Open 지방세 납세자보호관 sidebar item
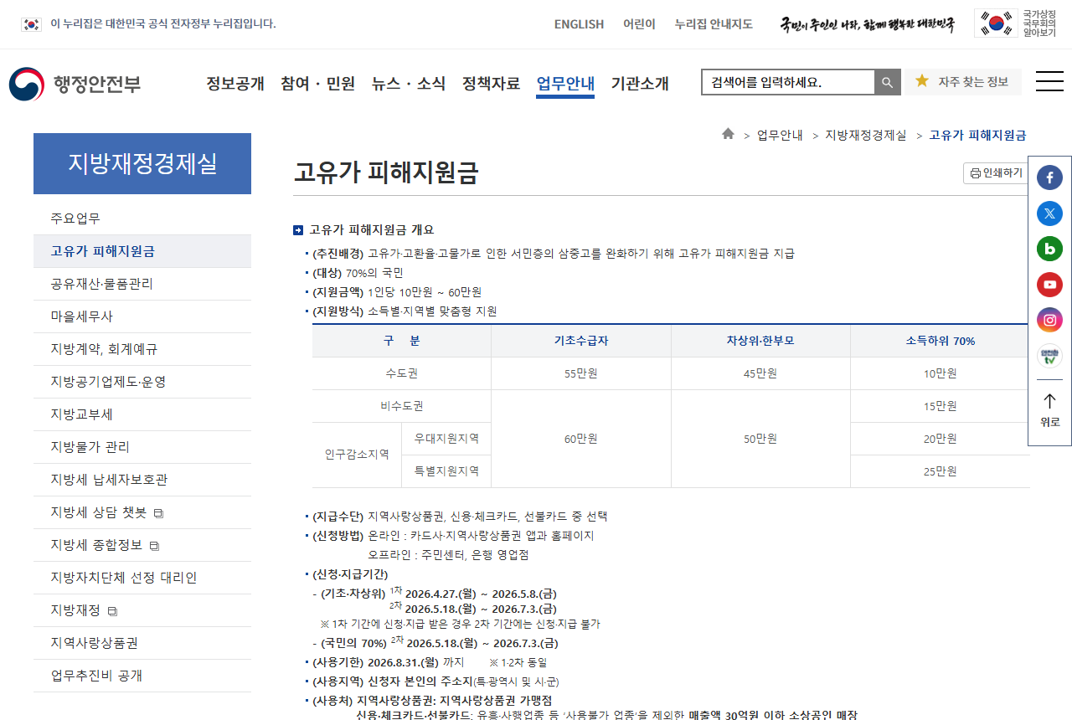This screenshot has width=1072, height=720. tap(142, 480)
